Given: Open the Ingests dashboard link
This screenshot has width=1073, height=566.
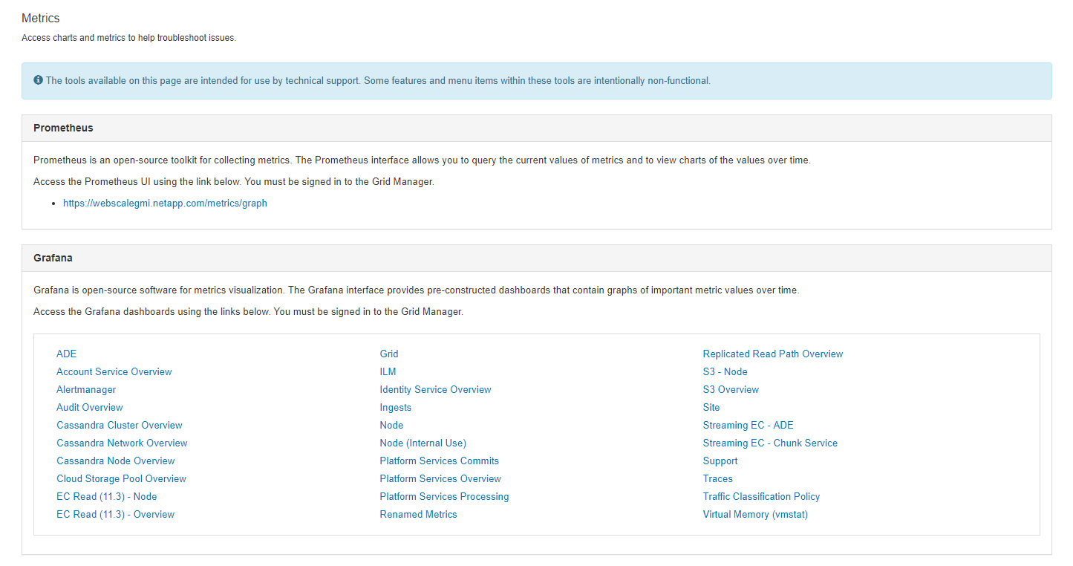Looking at the screenshot, I should coord(396,407).
